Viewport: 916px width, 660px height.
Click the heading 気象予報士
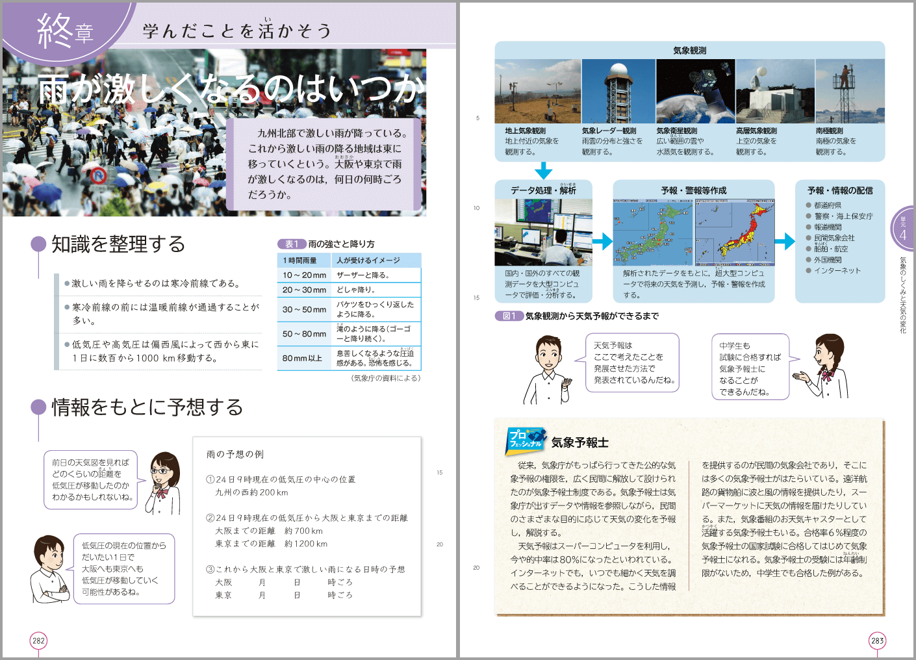pos(579,442)
